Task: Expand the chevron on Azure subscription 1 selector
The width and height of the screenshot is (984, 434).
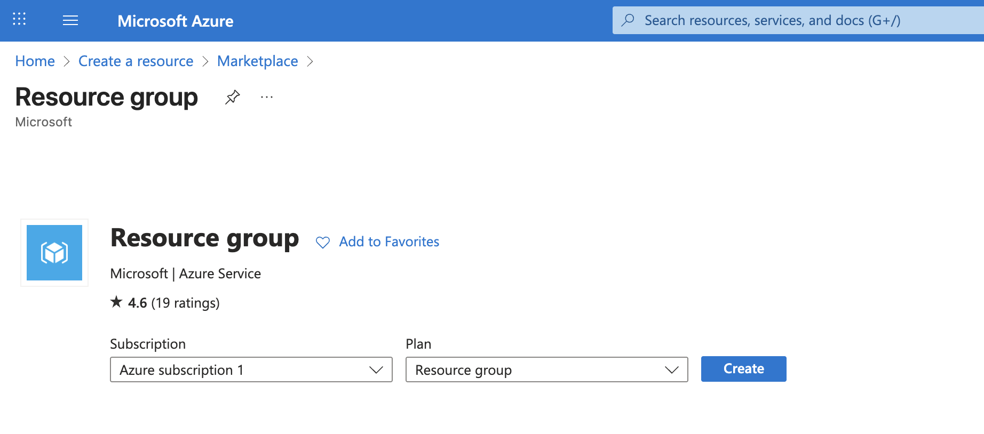Action: click(x=377, y=369)
